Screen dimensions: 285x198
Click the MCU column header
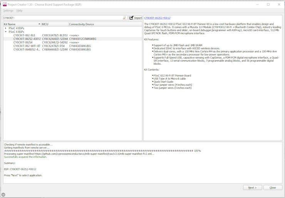(x=55, y=24)
